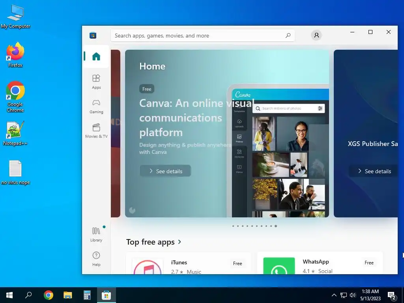Open the user account profile icon
Viewport: 404px width, 303px height.
tap(316, 35)
